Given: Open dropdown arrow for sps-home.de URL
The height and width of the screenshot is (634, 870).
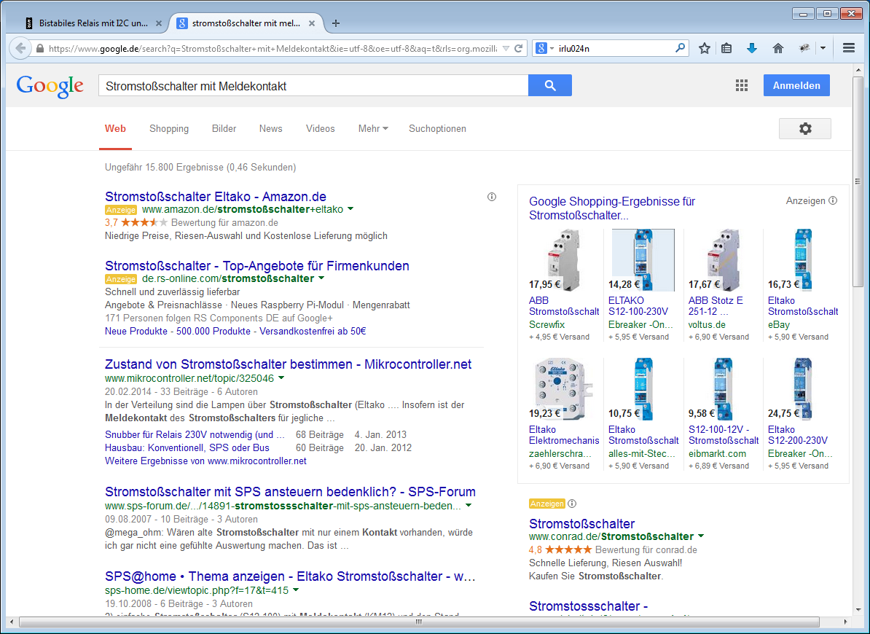Looking at the screenshot, I should click(296, 590).
